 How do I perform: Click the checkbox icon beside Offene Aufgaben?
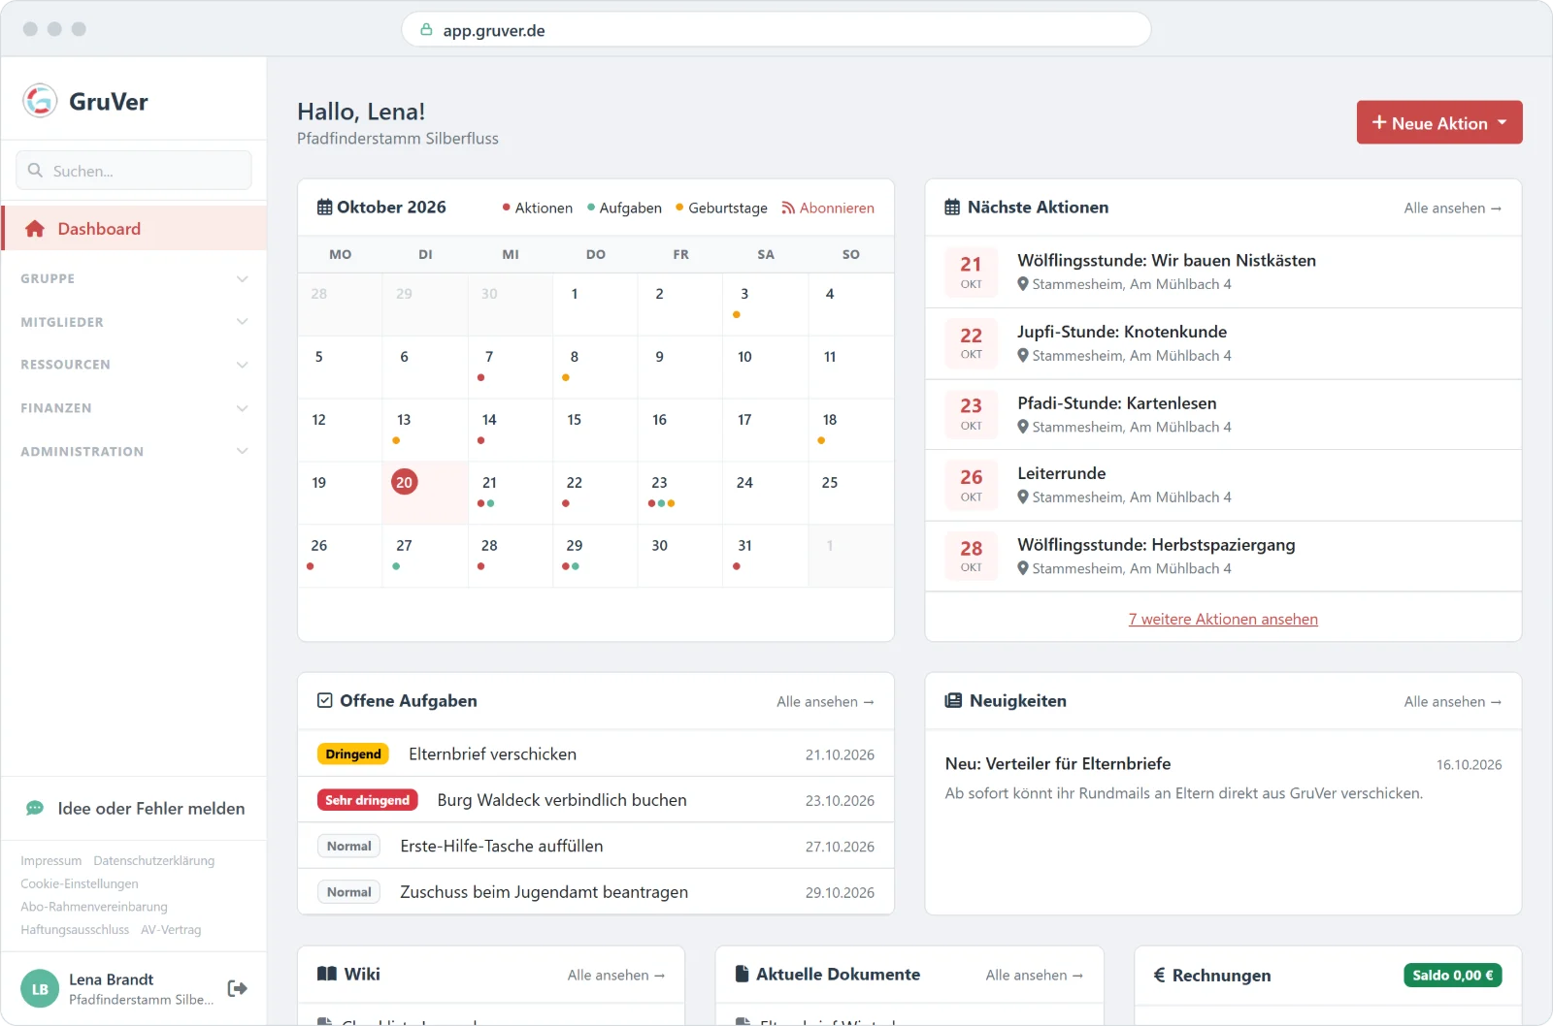tap(325, 700)
